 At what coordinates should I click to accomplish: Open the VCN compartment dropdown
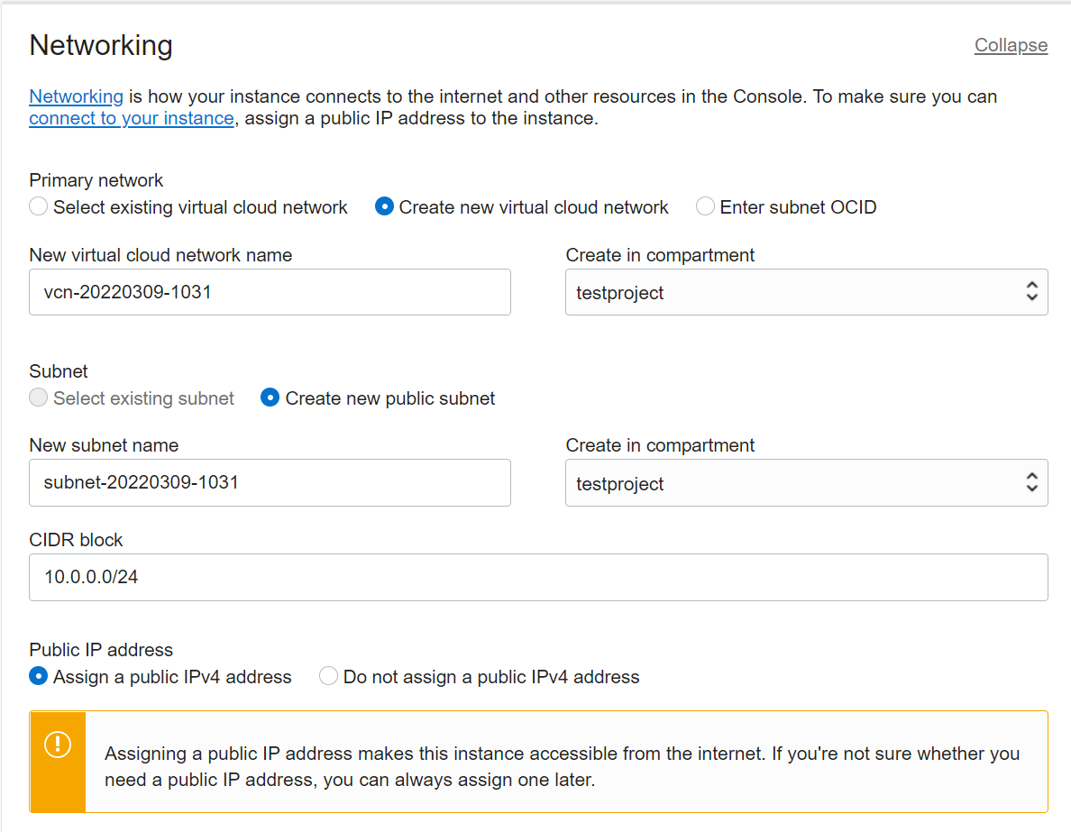(x=807, y=292)
